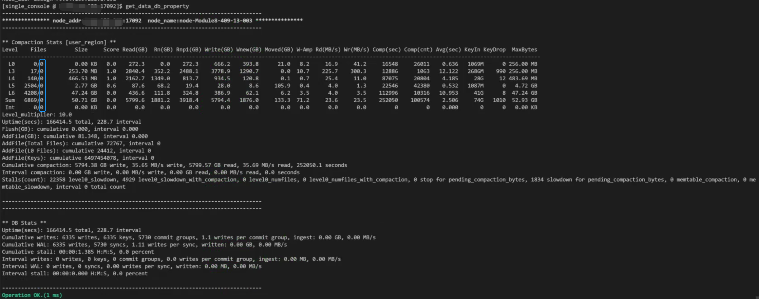The width and height of the screenshot is (759, 299).
Task: Click the L0 level row label
Action: [x=11, y=64]
